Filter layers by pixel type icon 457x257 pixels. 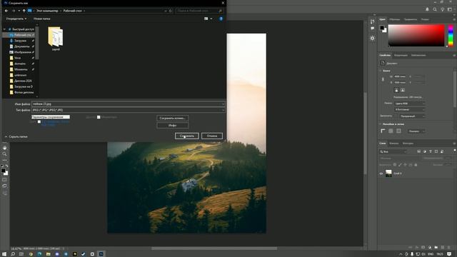(x=419, y=151)
